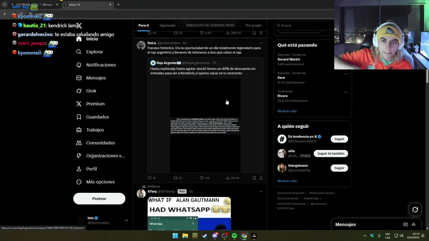Open The jungle tab
This screenshot has height=241, width=429.
click(253, 25)
